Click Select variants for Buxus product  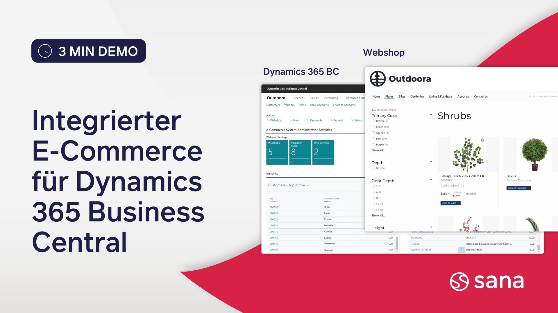519,188
